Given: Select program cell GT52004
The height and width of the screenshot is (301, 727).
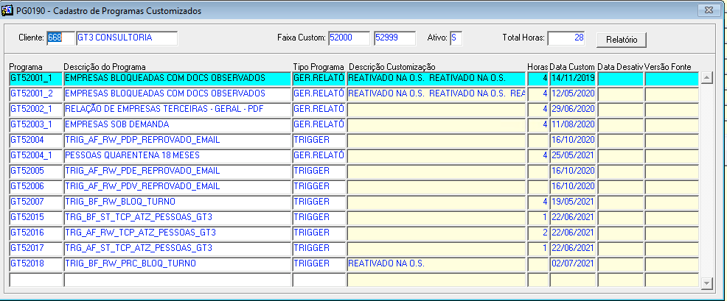Looking at the screenshot, I should pyautogui.click(x=35, y=141).
